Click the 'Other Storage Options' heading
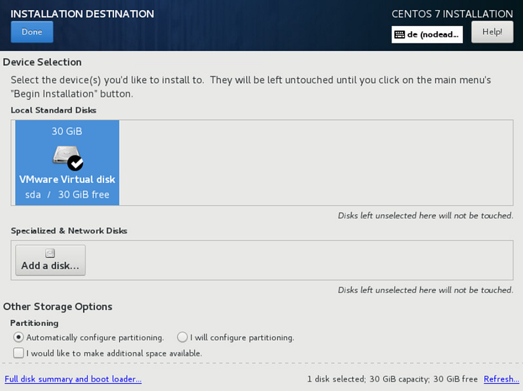This screenshot has width=523, height=391. tap(58, 307)
